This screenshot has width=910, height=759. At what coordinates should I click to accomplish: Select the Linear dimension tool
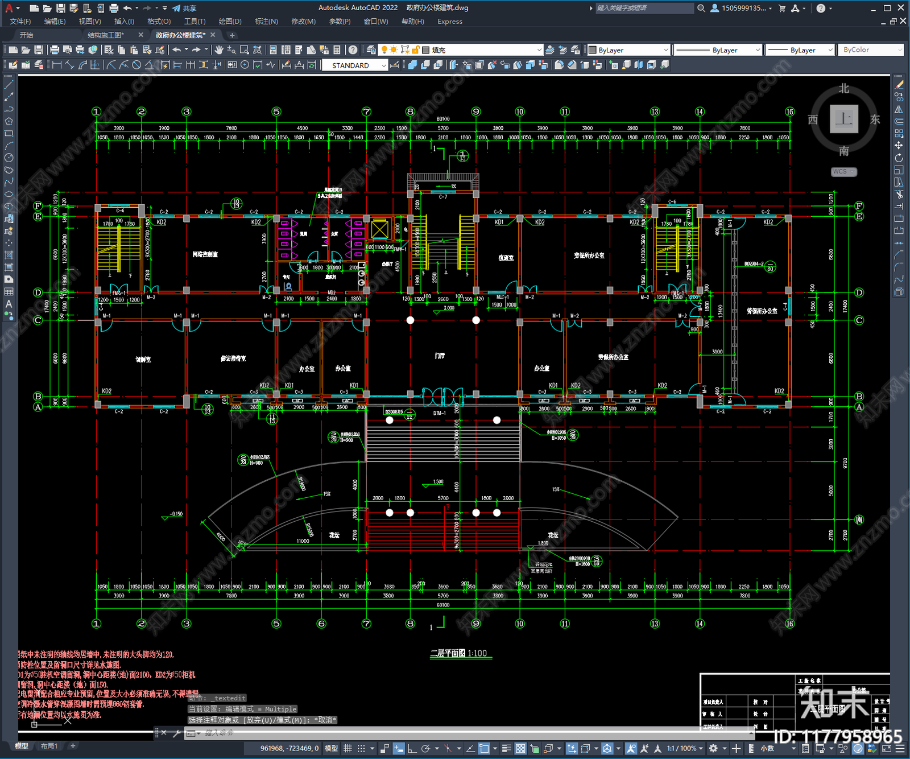tap(57, 65)
